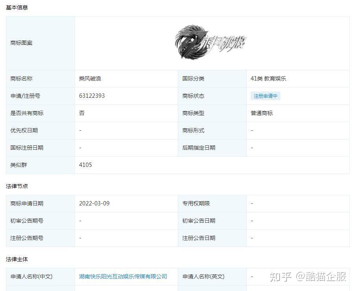The image size is (355, 291).
Task: Select application date 2022-03-09
Action: tap(94, 203)
